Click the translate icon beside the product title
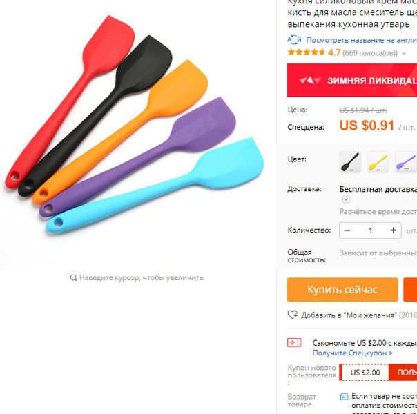Screen dimensions: 417x414 [294, 40]
